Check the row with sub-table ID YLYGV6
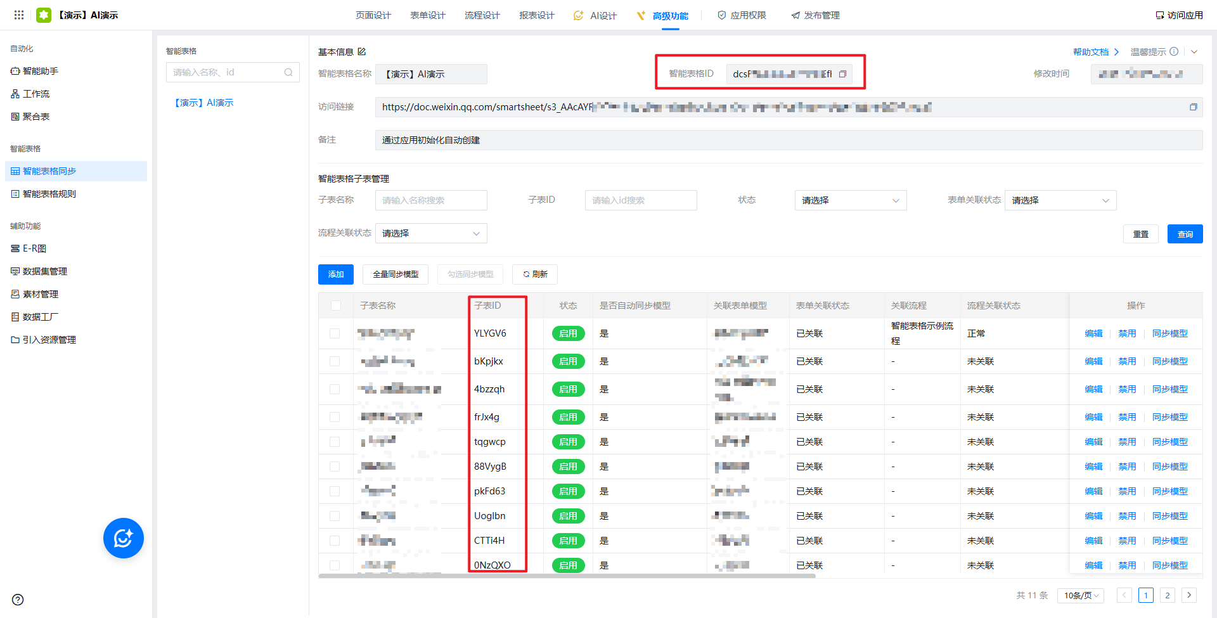This screenshot has height=618, width=1217. click(x=335, y=333)
